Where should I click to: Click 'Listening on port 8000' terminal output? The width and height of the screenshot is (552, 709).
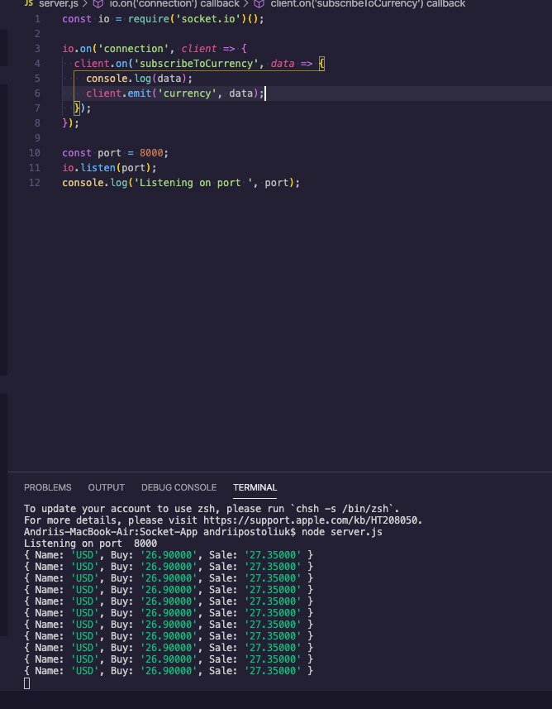(90, 544)
